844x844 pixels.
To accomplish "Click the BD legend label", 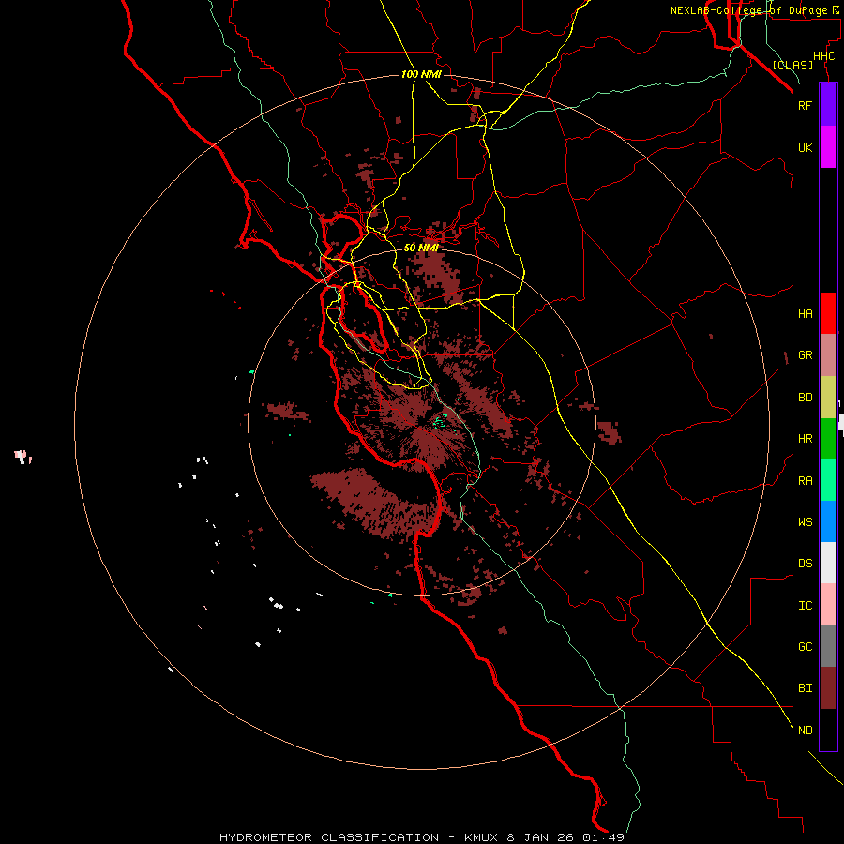I will click(805, 398).
